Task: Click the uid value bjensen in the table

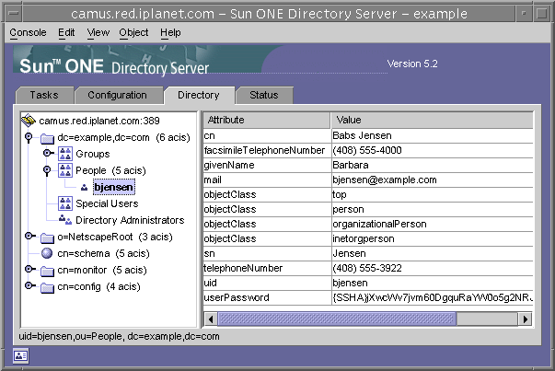Action: (350, 283)
